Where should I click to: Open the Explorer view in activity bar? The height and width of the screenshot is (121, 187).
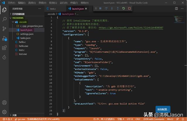tap(4, 10)
